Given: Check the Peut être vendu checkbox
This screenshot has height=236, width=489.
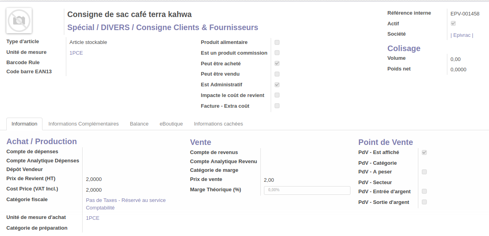Looking at the screenshot, I should (277, 74).
